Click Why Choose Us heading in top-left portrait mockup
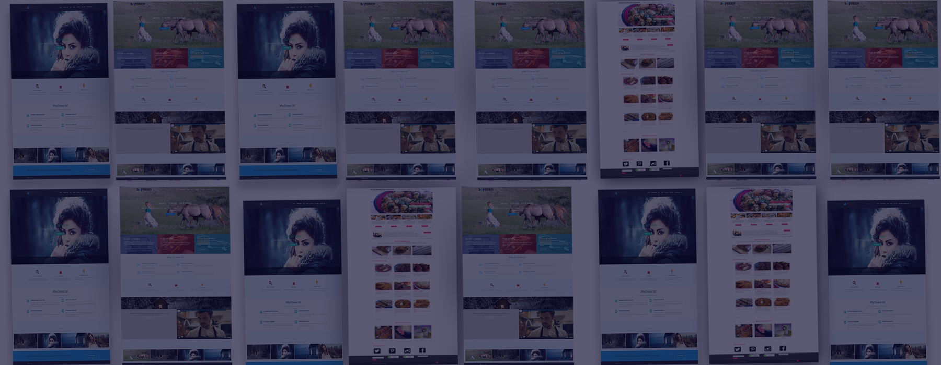The height and width of the screenshot is (365, 941). [x=60, y=106]
